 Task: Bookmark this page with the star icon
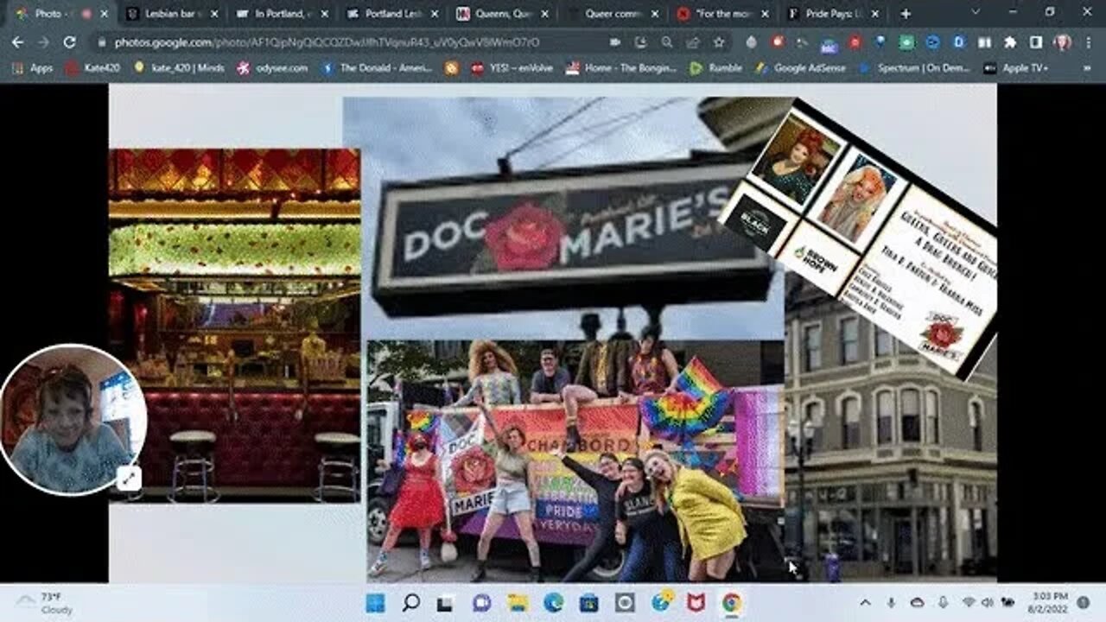point(719,41)
